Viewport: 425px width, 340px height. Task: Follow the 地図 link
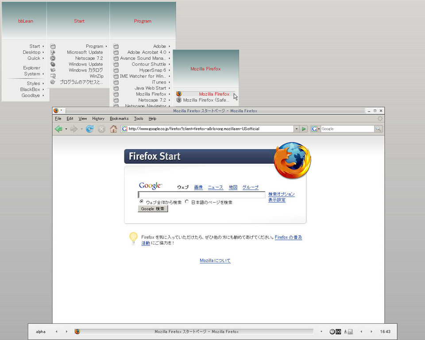[x=233, y=187]
